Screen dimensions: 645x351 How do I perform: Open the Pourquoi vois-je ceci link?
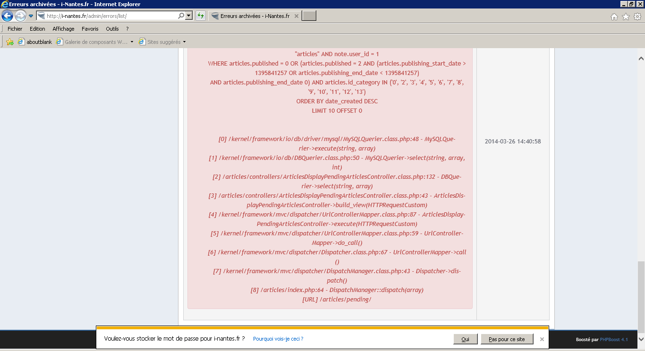coord(278,339)
